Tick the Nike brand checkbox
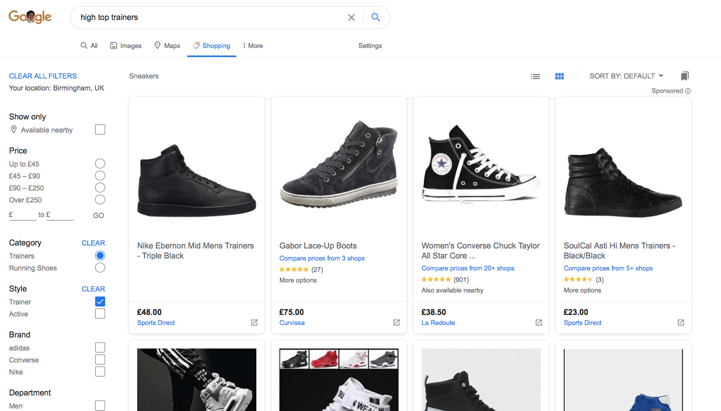 point(100,371)
